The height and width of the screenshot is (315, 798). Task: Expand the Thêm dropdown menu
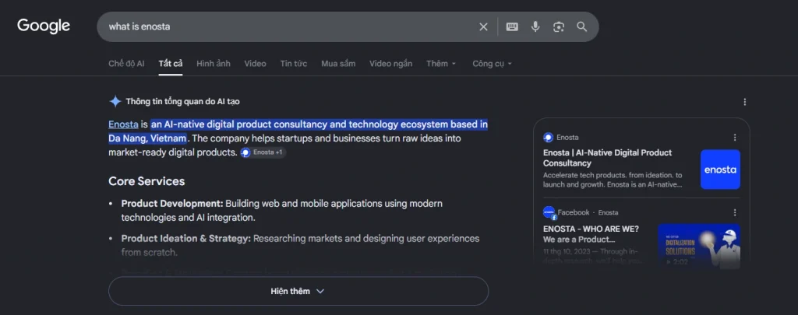441,64
